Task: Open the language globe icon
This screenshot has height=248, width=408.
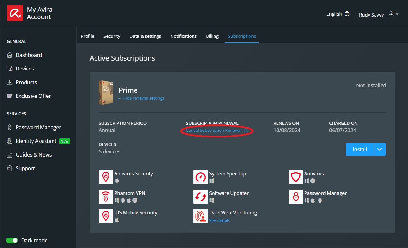Action: tap(347, 14)
